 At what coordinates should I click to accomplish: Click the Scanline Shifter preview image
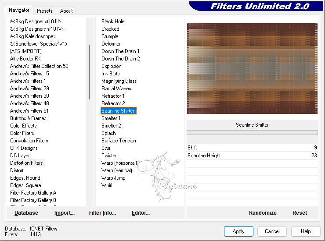click(252, 68)
